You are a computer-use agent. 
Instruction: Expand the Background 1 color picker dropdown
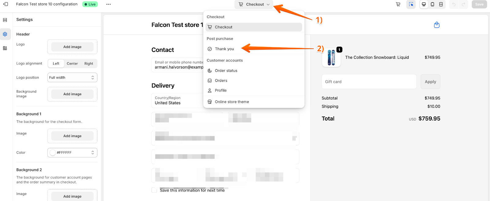(x=72, y=153)
